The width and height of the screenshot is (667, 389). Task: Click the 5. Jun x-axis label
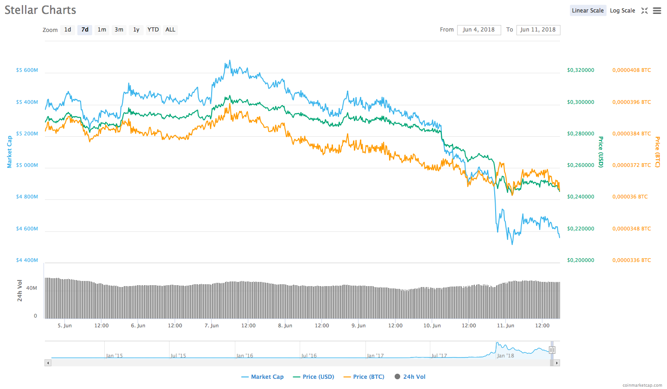pos(65,325)
